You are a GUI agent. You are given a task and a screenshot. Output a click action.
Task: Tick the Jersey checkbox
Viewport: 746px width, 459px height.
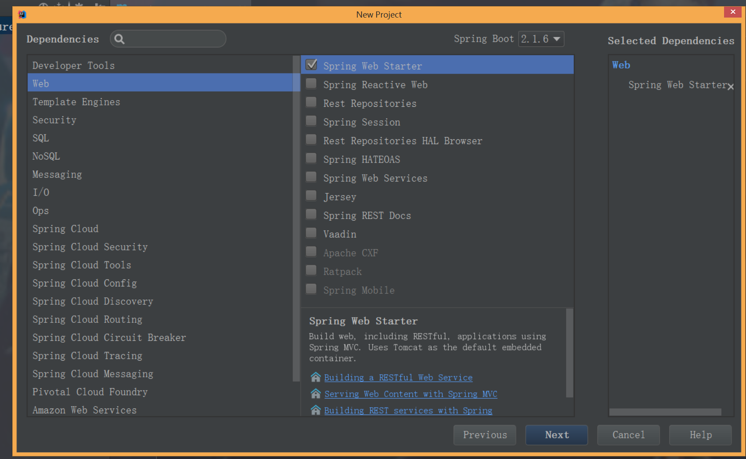(x=311, y=195)
